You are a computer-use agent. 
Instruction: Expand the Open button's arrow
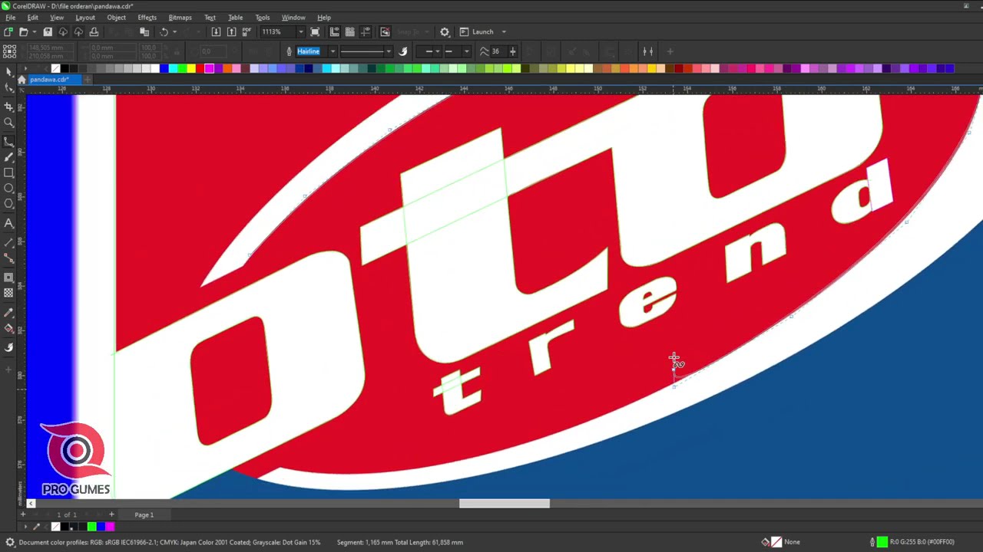click(34, 31)
